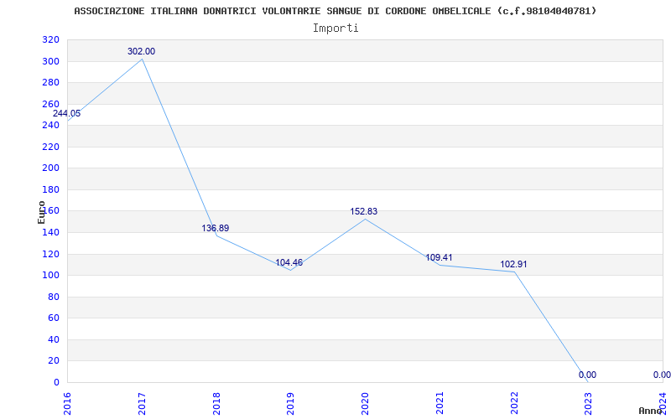
Task: Click the y-axis value 260
Action: click(51, 104)
